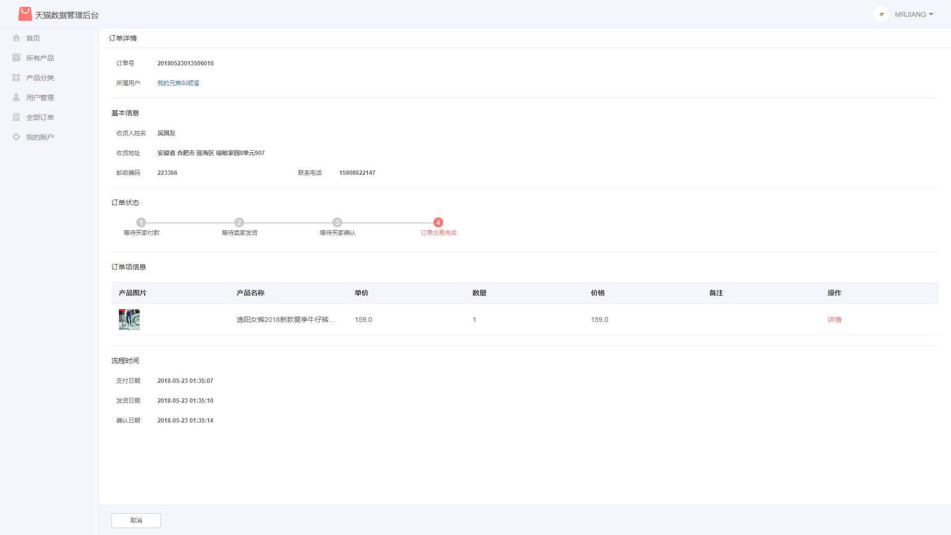This screenshot has width=951, height=535.
Task: Click the jeans product thumbnail image
Action: point(129,320)
